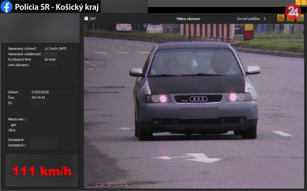307x191 pixels.
Task: Click the Facebook logo icon
Action: (x=6, y=6)
